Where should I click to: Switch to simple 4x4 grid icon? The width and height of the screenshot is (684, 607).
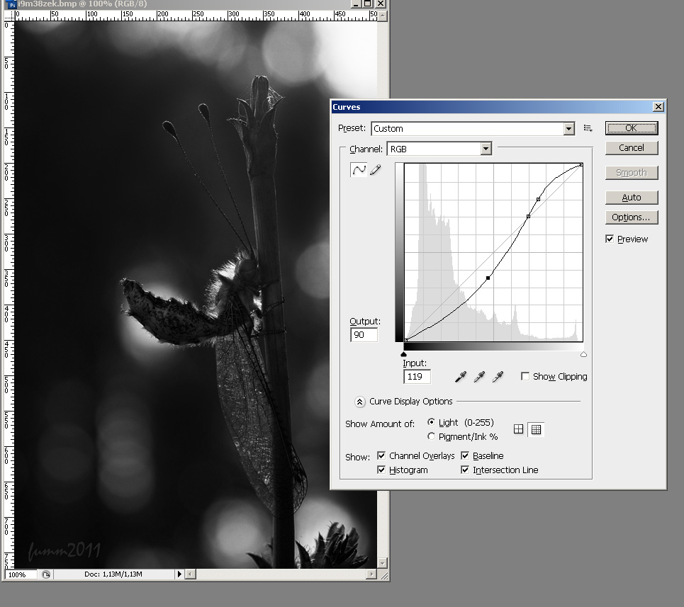[519, 429]
